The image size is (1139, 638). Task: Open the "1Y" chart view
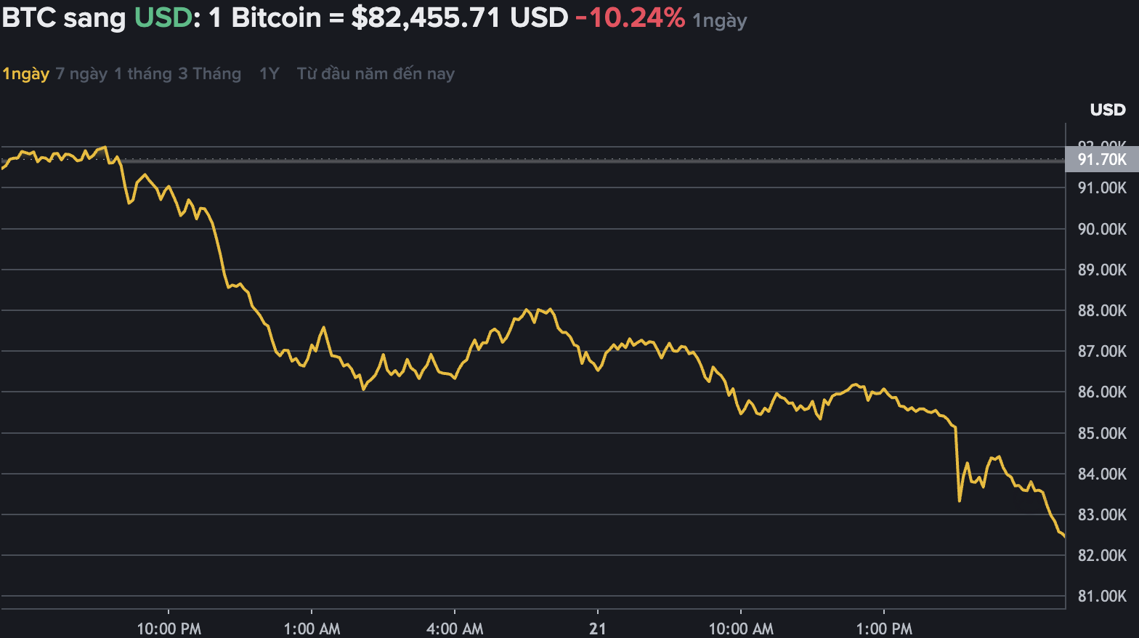tap(268, 73)
